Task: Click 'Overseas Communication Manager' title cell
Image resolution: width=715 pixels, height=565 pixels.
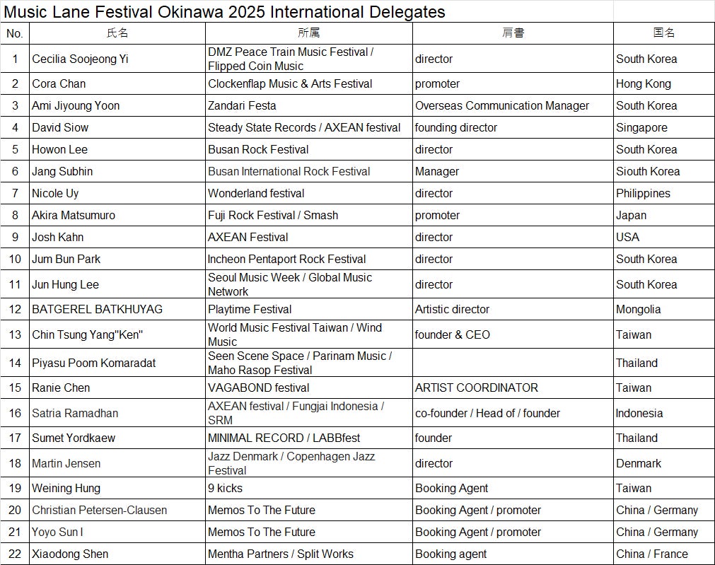Action: (513, 105)
